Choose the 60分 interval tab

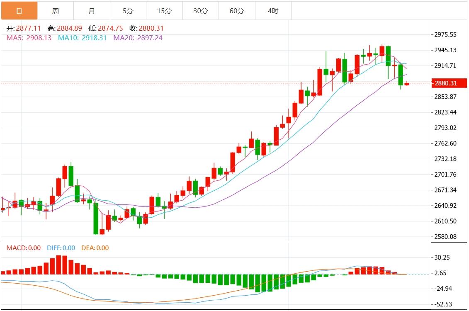tap(237, 11)
